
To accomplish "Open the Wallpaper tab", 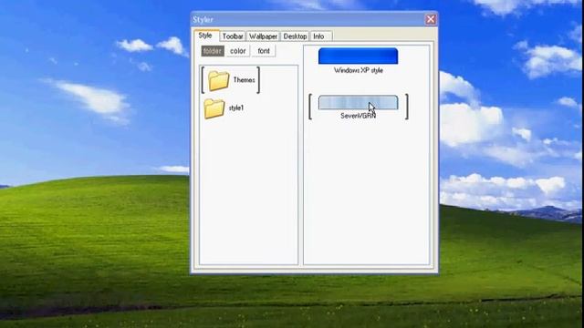I will point(263,36).
